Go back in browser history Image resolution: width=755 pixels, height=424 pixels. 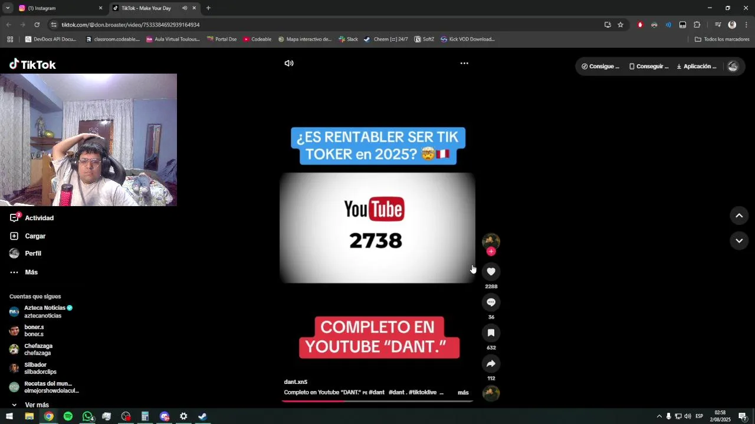8,25
